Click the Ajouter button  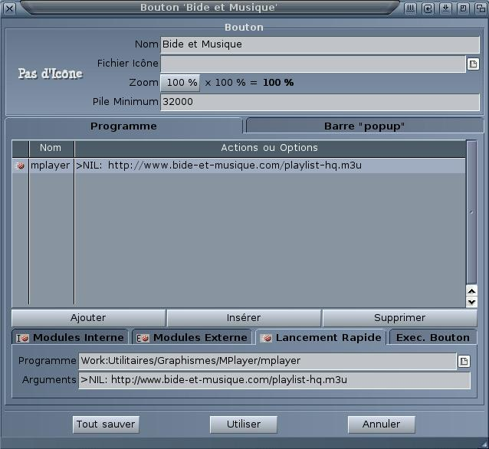click(x=88, y=318)
